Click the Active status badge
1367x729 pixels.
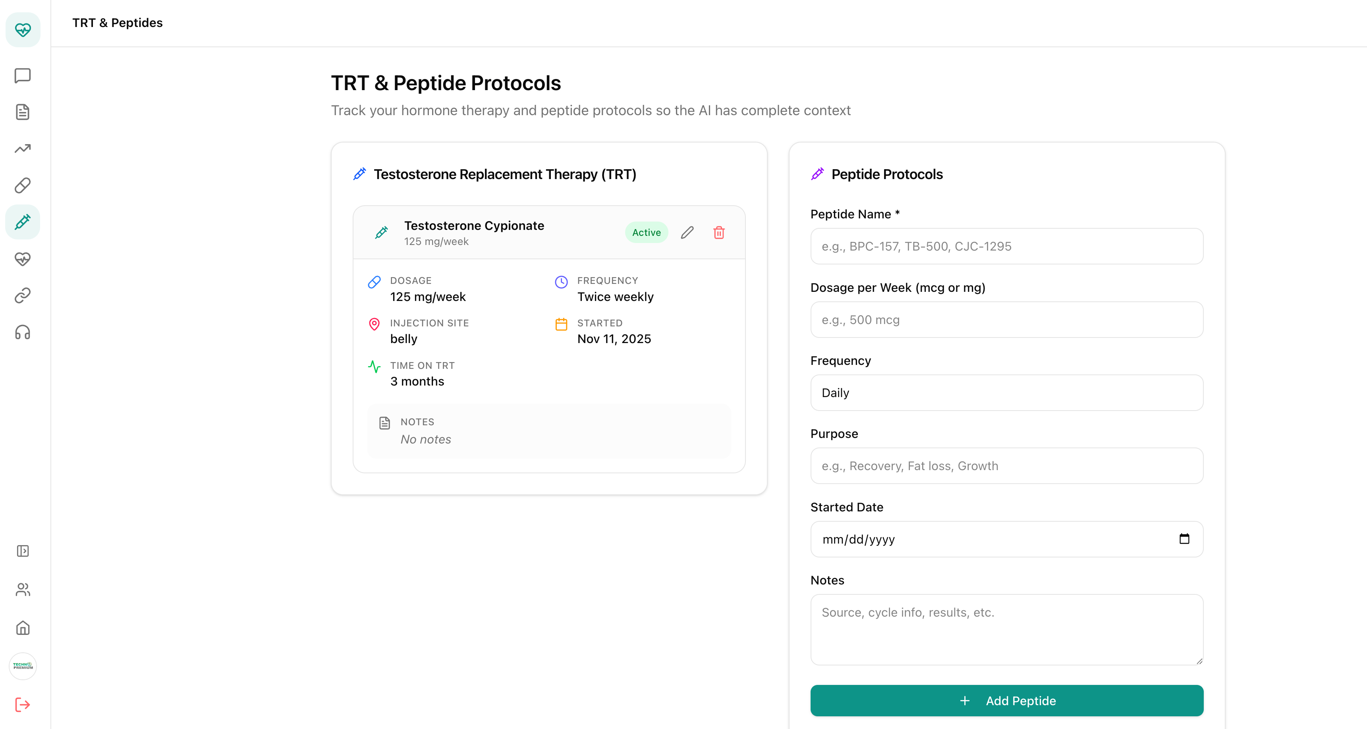click(x=646, y=232)
